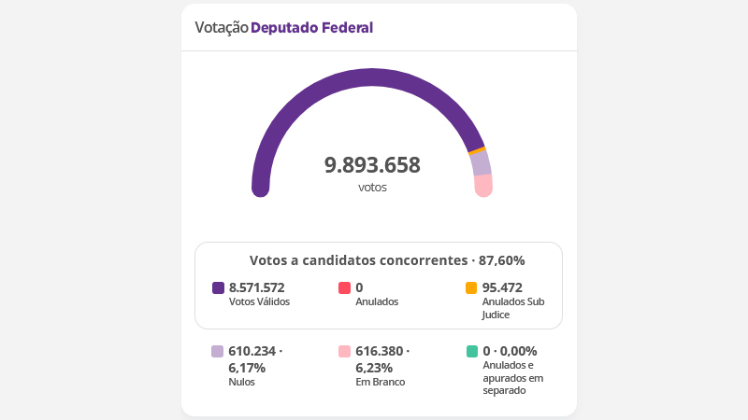Click the Deputado Federal title text
This screenshot has height=420, width=748.
point(311,28)
